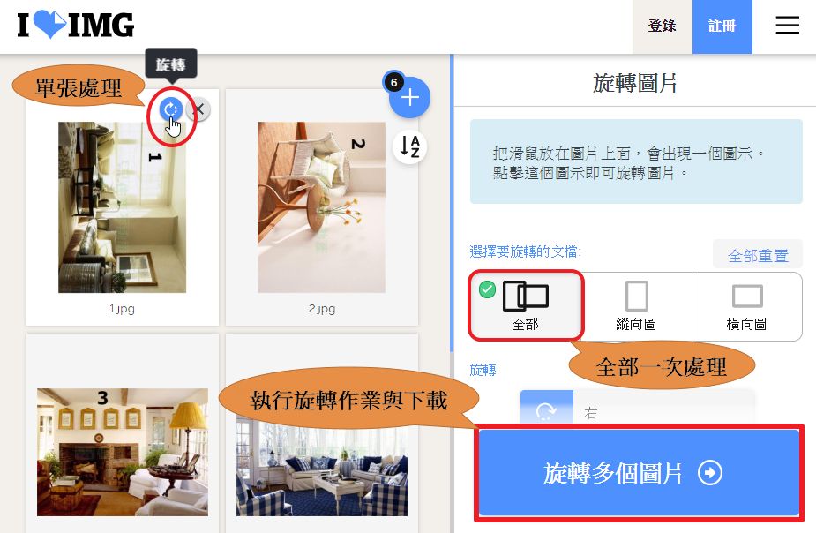
Task: Select the 2.jpg chair thumbnail
Action: pos(322,207)
